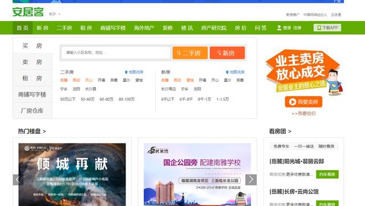365x206 pixels.
Task: Open the 新房 navigation menu item
Action: pos(42,28)
